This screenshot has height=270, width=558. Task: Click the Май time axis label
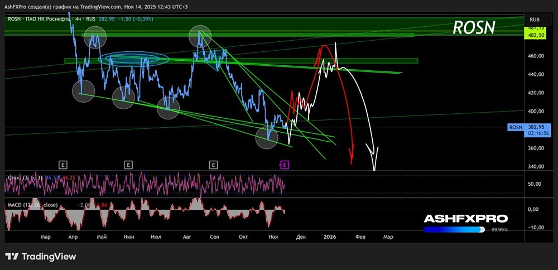tap(102, 237)
